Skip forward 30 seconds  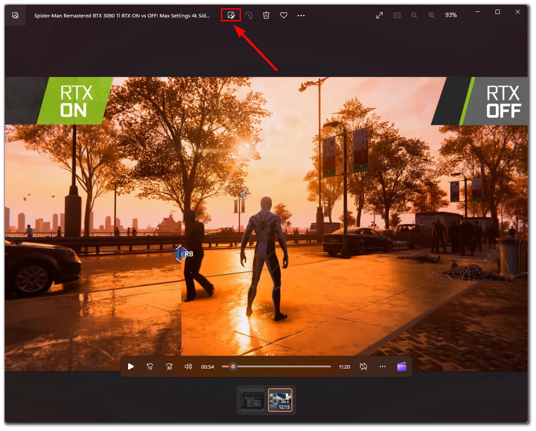[169, 366]
